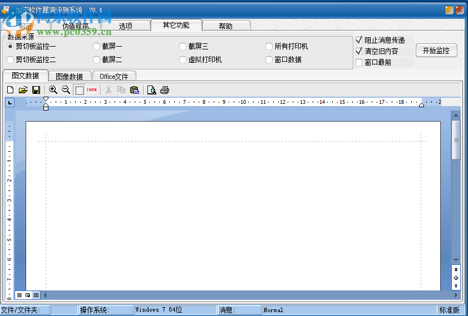Set zoom to 100% icon
Image resolution: width=468 pixels, height=316 pixels.
tap(92, 89)
